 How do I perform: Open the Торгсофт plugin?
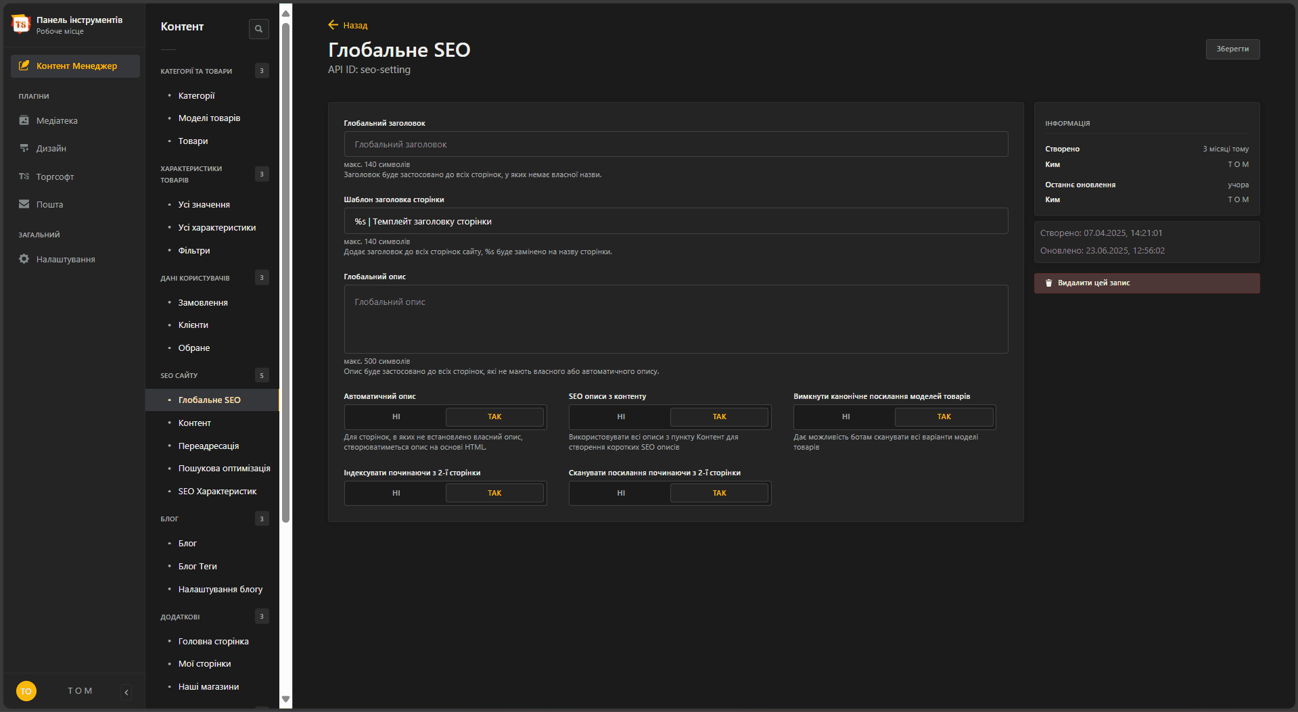tap(55, 176)
